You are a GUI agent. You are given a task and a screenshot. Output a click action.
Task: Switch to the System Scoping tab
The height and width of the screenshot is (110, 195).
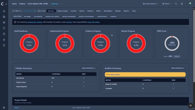pos(63,11)
